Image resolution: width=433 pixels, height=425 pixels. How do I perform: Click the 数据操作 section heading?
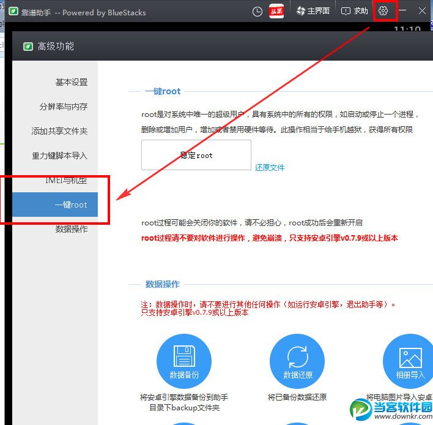163,284
